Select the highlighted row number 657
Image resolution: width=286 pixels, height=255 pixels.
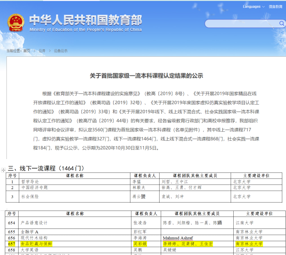point(12,244)
